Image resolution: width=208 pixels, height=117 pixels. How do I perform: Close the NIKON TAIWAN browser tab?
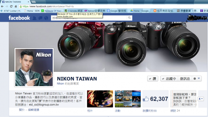click(28, 2)
